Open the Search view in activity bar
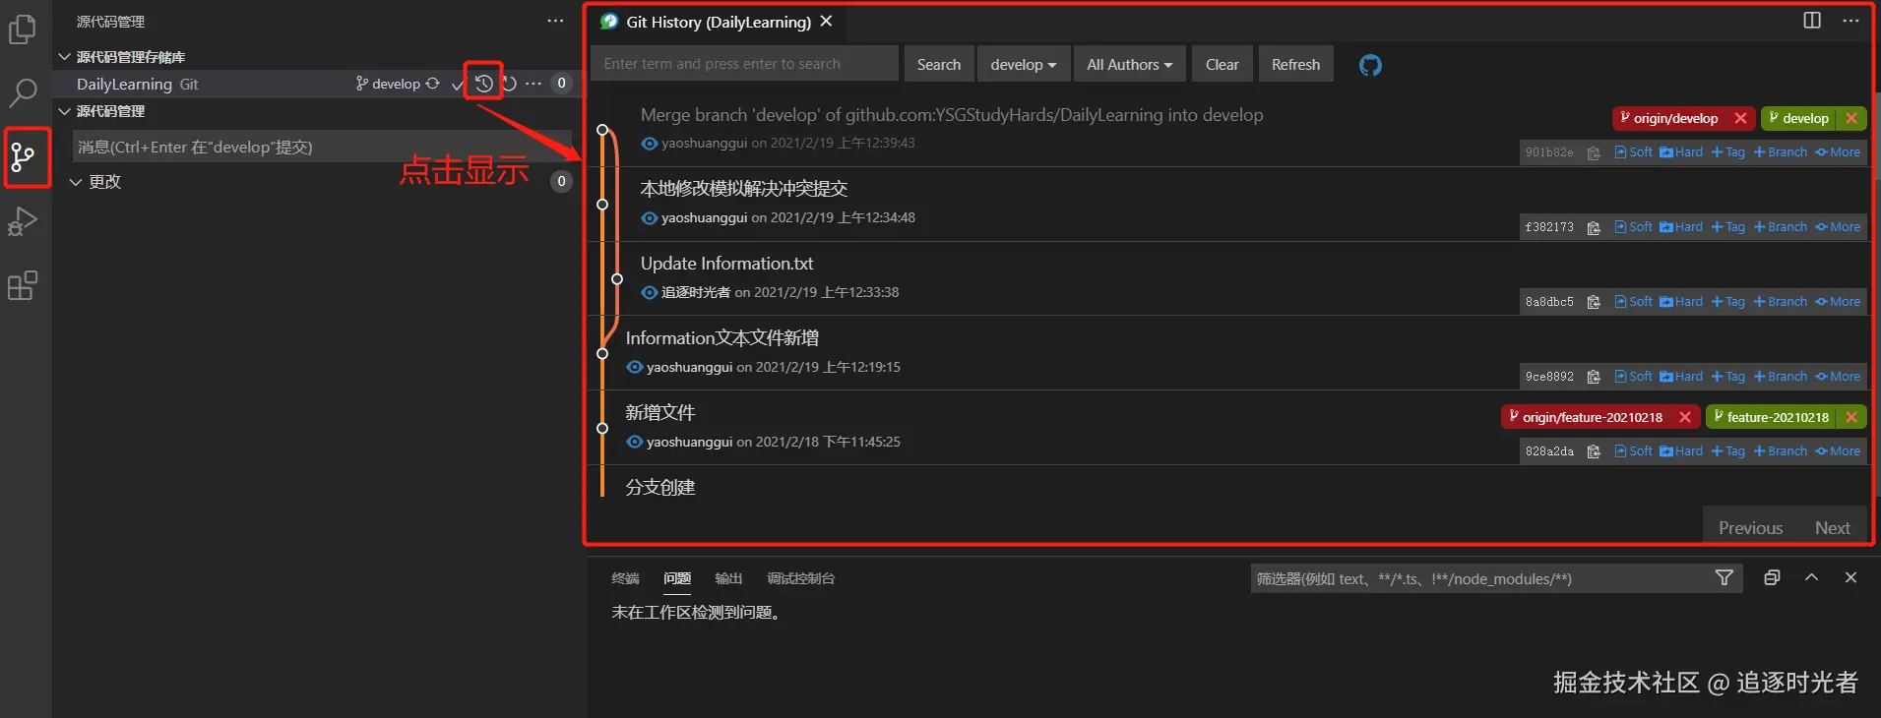This screenshot has width=1881, height=718. point(23,93)
